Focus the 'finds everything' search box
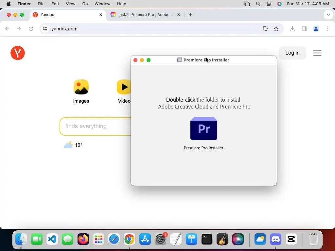This screenshot has width=335, height=251. [x=95, y=126]
